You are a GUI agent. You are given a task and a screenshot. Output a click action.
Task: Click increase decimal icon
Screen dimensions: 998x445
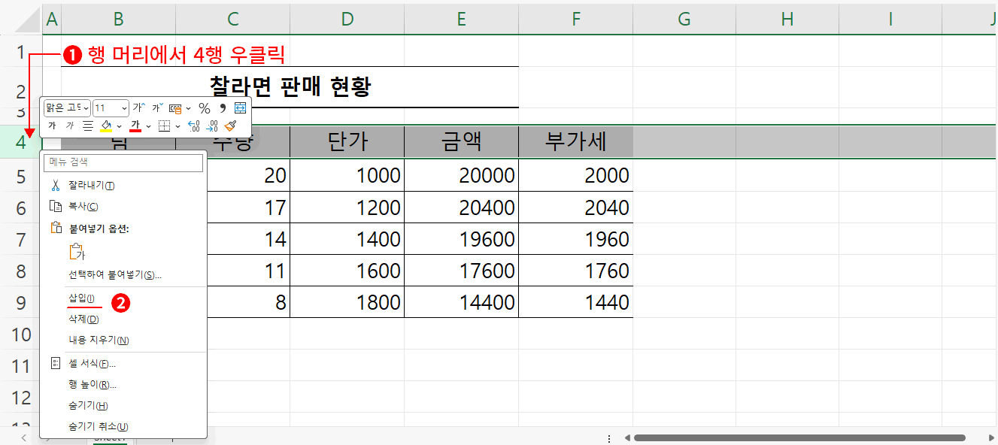193,126
